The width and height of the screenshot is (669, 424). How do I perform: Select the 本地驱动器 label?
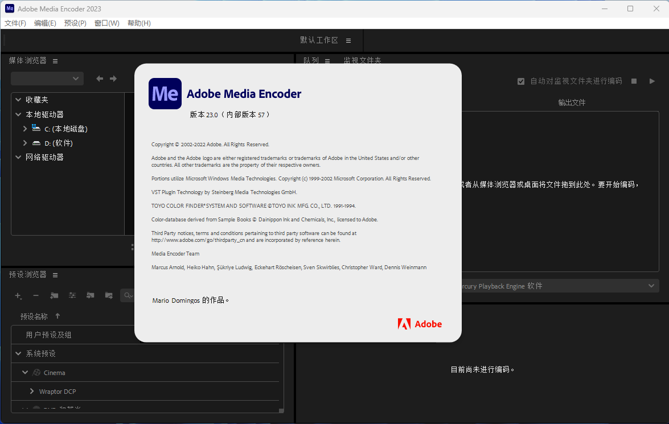(x=44, y=114)
